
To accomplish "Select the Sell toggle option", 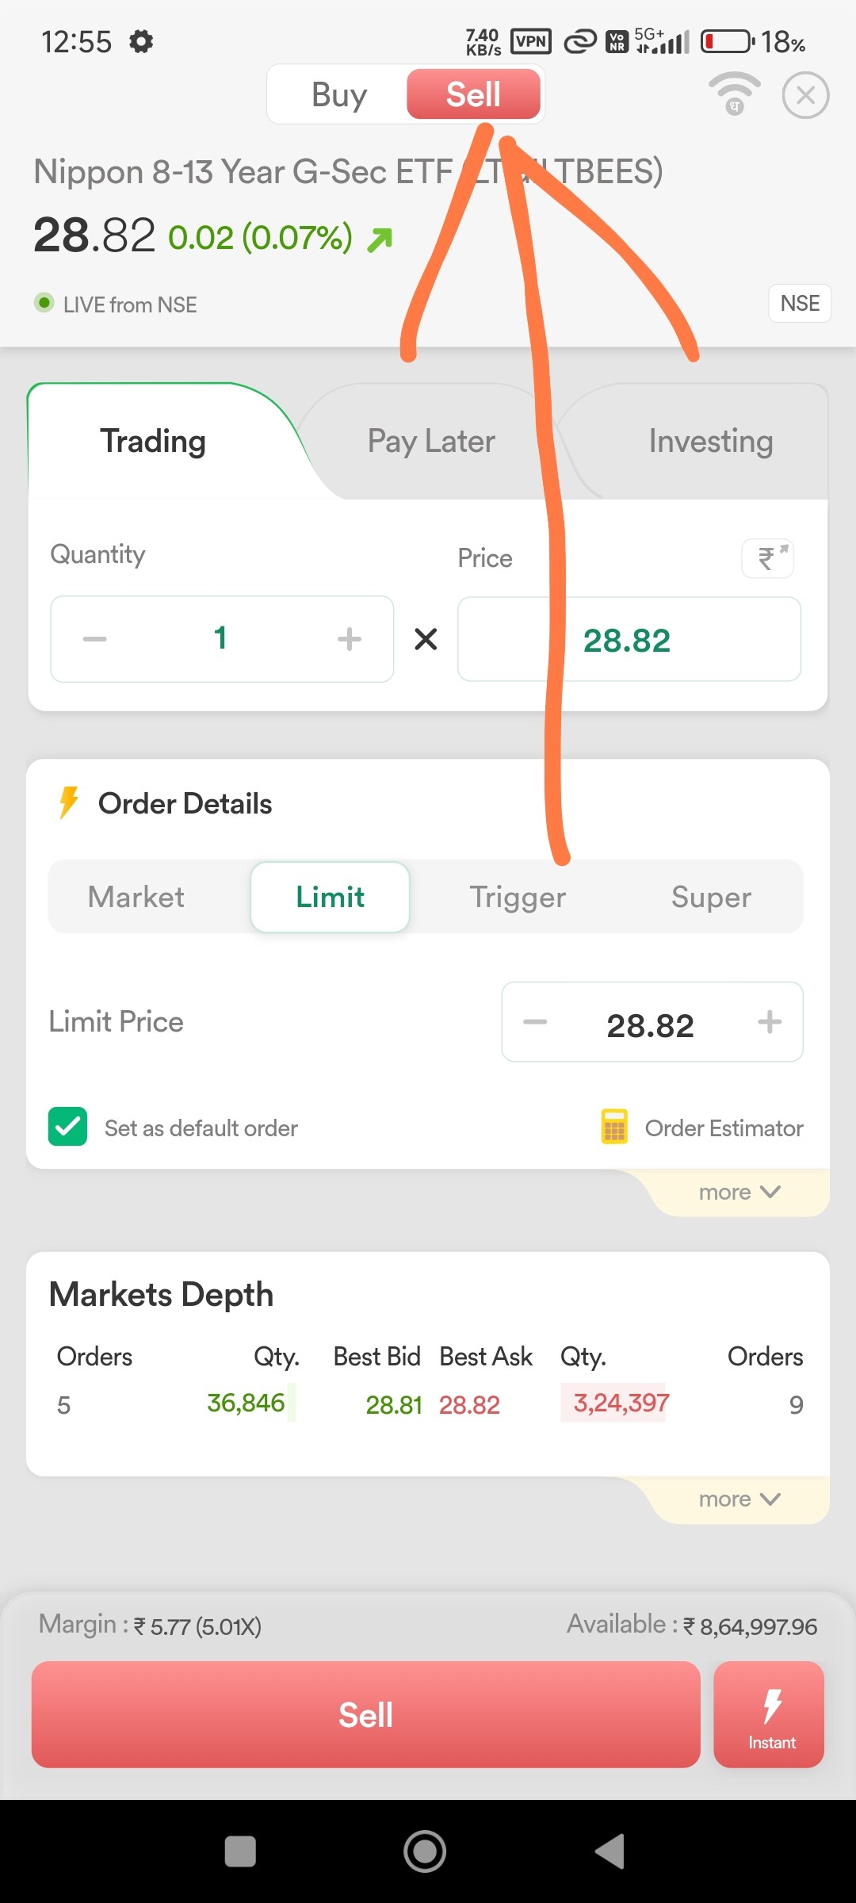I will click(x=473, y=95).
